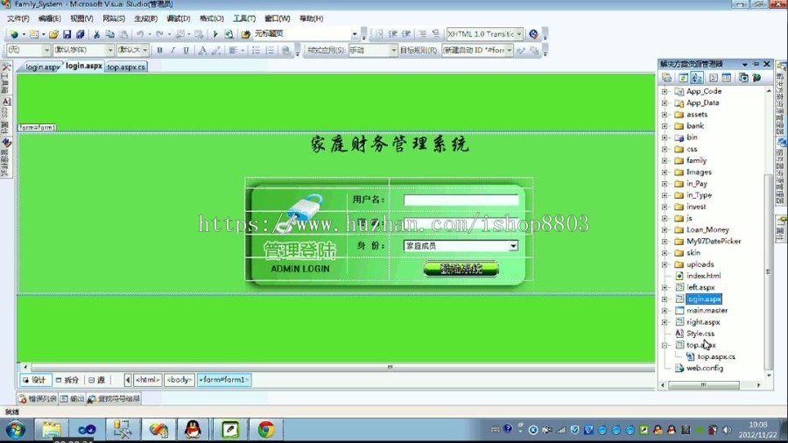This screenshot has height=443, width=788.
Task: Select My97DatePicker folder in tree
Action: [714, 241]
